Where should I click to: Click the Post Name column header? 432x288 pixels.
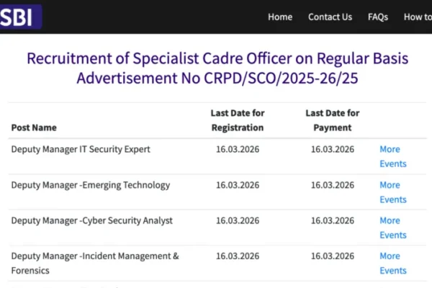34,127
